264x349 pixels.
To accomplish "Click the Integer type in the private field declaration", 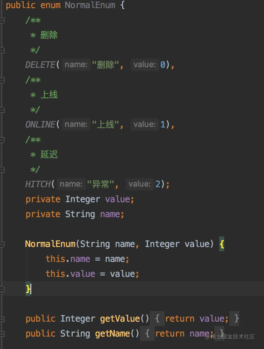I will (x=83, y=199).
